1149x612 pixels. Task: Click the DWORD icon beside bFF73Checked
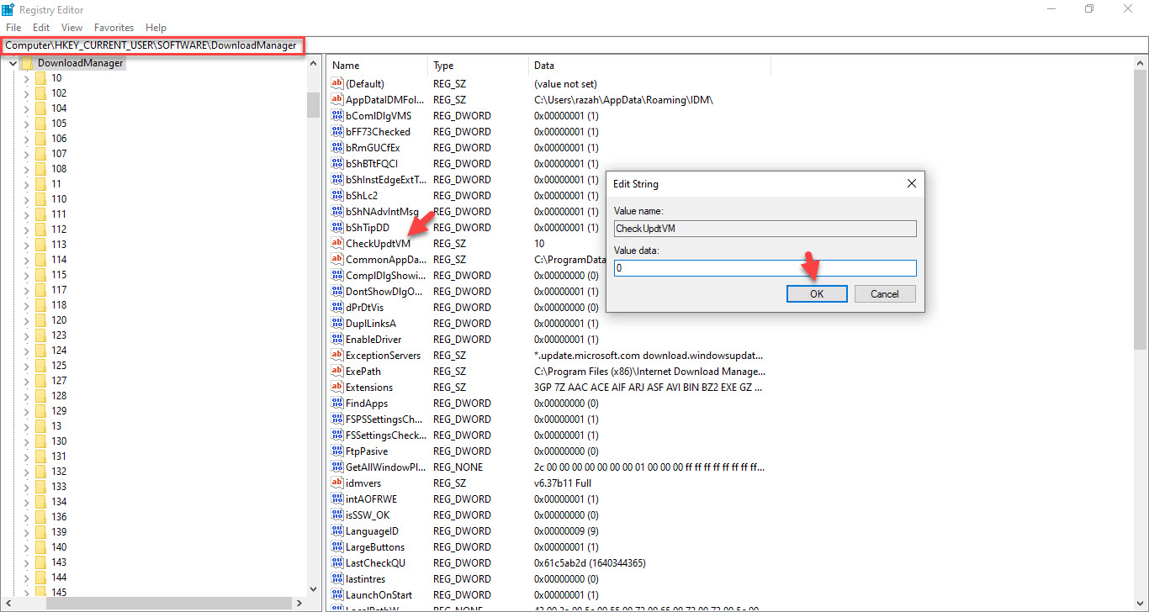coord(337,132)
